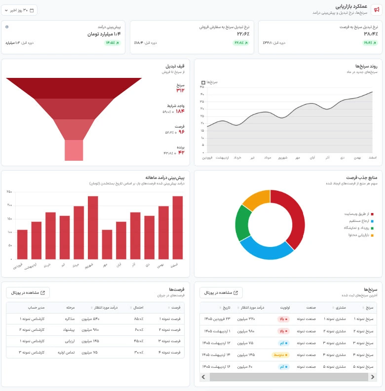Screen dimensions: 385x391
Task: Sort the leads table by the customer (مشتری) column
Action: (x=339, y=308)
